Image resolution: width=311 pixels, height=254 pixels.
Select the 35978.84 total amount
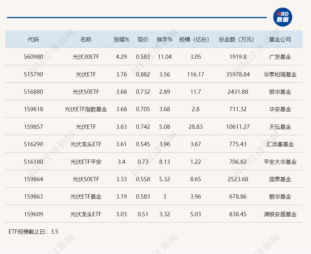pyautogui.click(x=238, y=75)
